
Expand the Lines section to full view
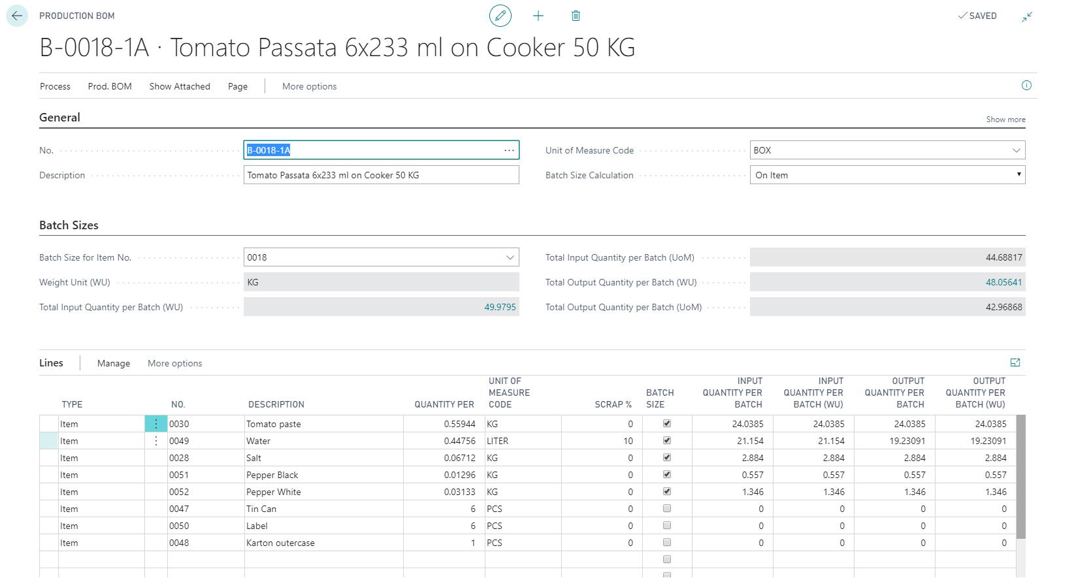coord(1015,362)
